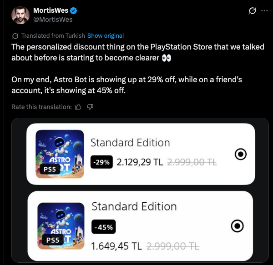
Task: Select the radio button for -29% edition
Action: pos(240,155)
